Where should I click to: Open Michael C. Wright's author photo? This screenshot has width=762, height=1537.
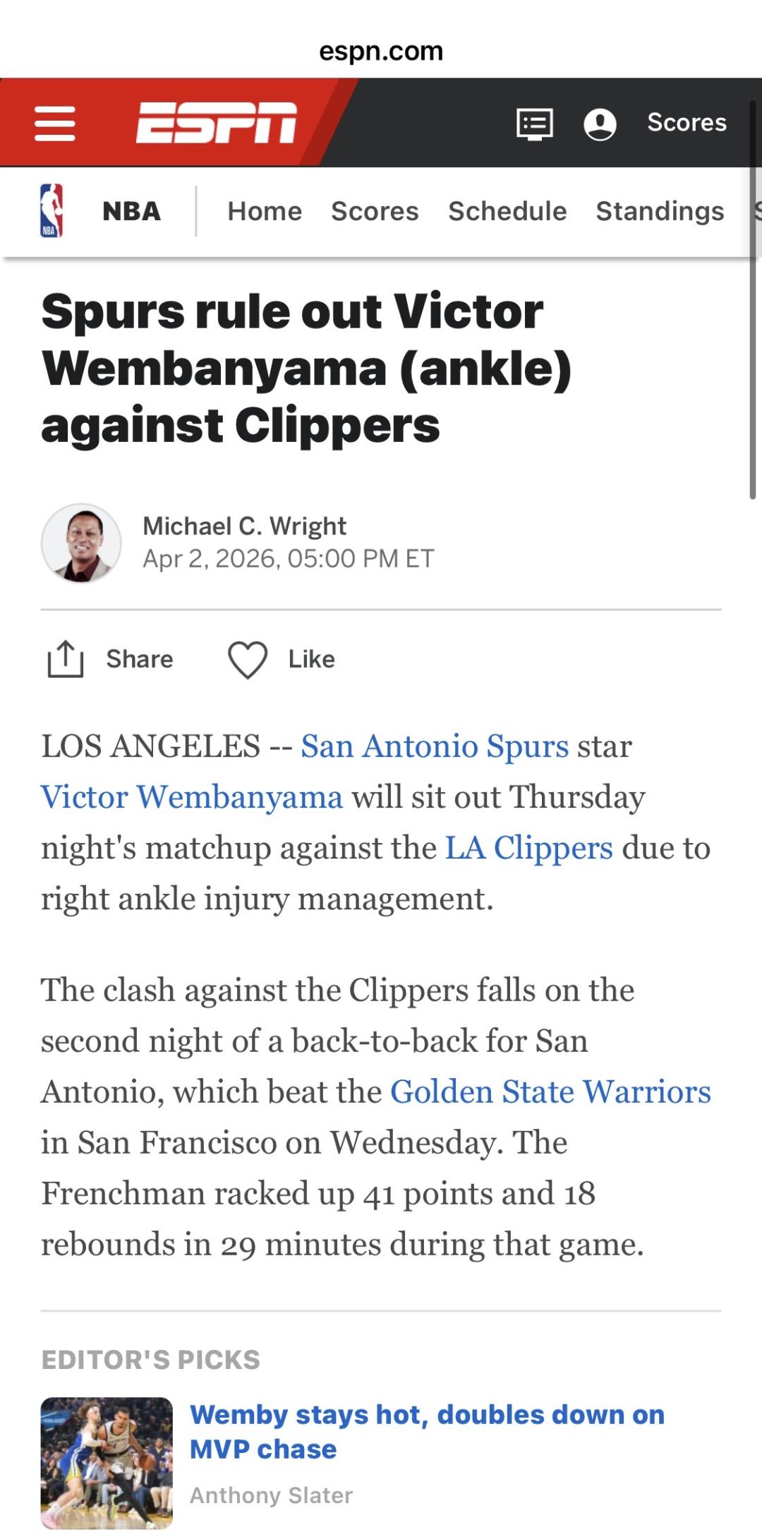click(x=81, y=543)
